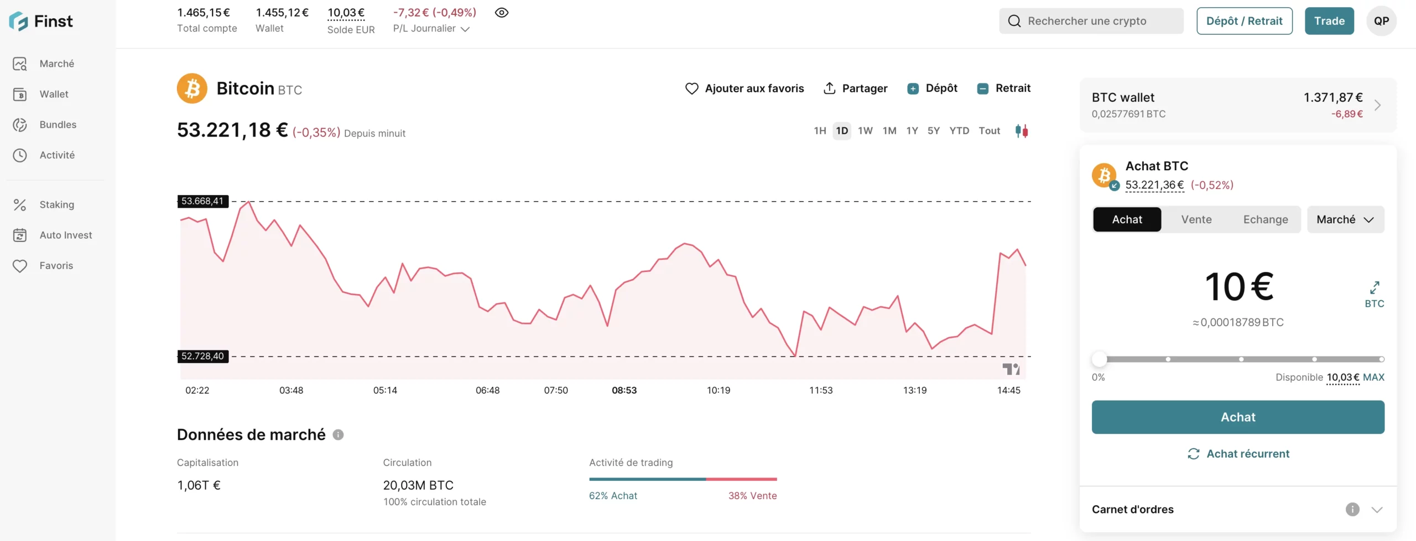1416x541 pixels.
Task: Click the Retrait label in Bitcoin header
Action: 1013,88
